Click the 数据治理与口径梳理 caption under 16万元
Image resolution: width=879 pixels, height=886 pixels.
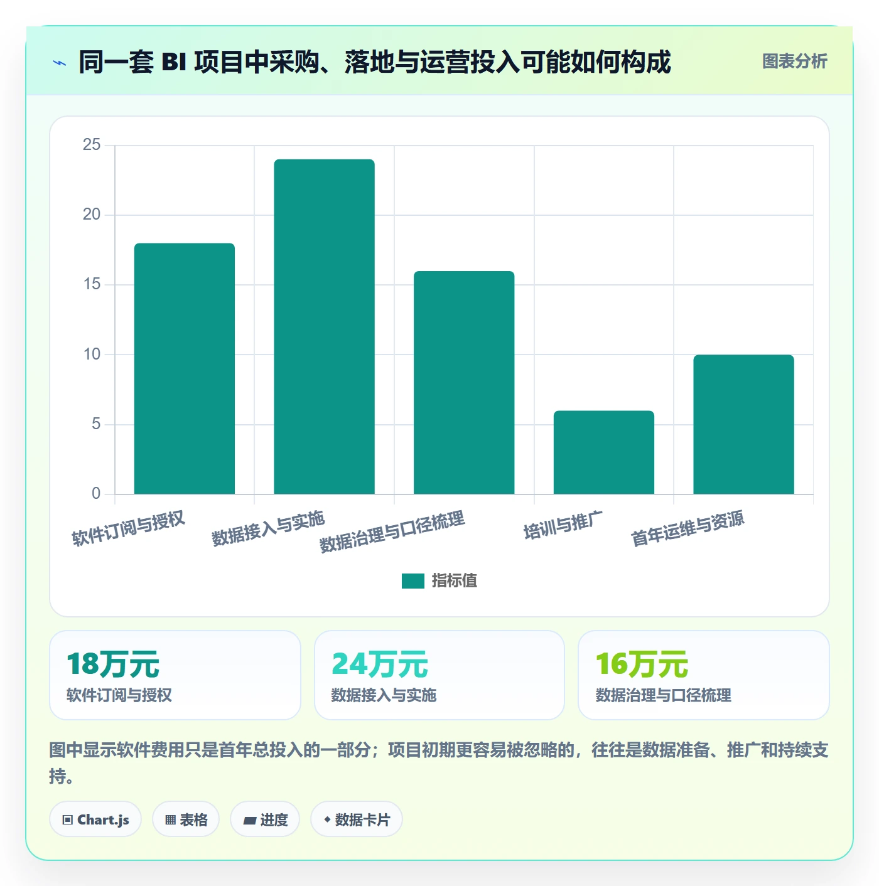[664, 695]
